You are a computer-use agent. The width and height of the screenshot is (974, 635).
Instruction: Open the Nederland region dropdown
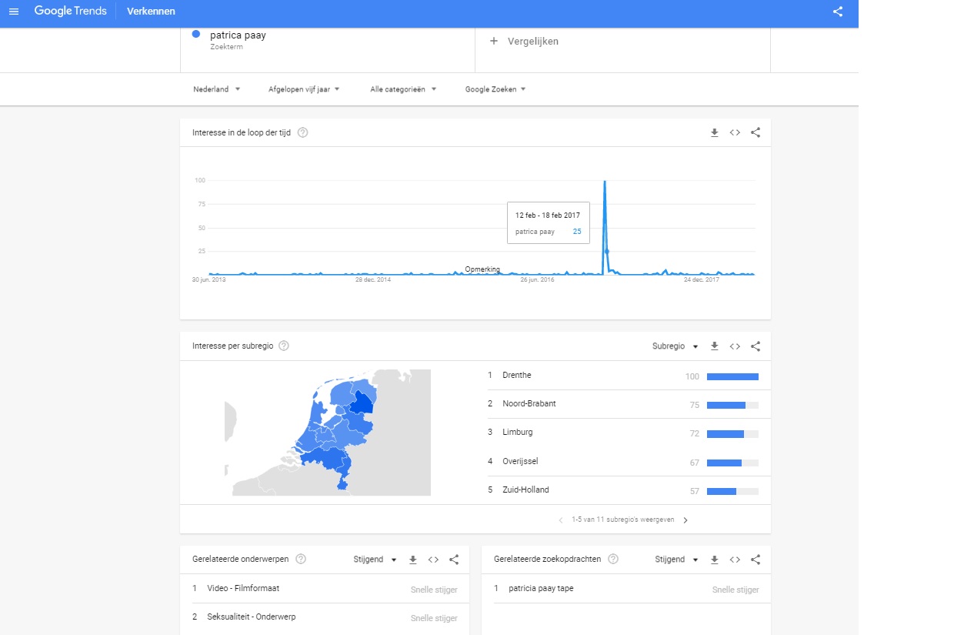pos(217,89)
